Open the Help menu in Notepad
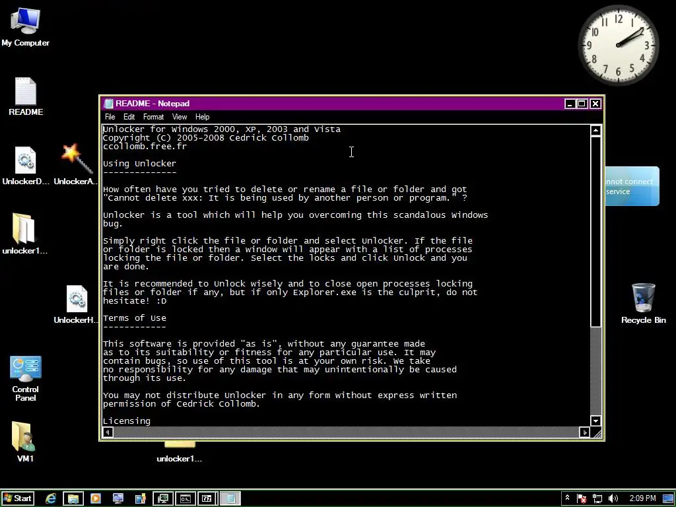This screenshot has height=507, width=676. click(x=202, y=117)
